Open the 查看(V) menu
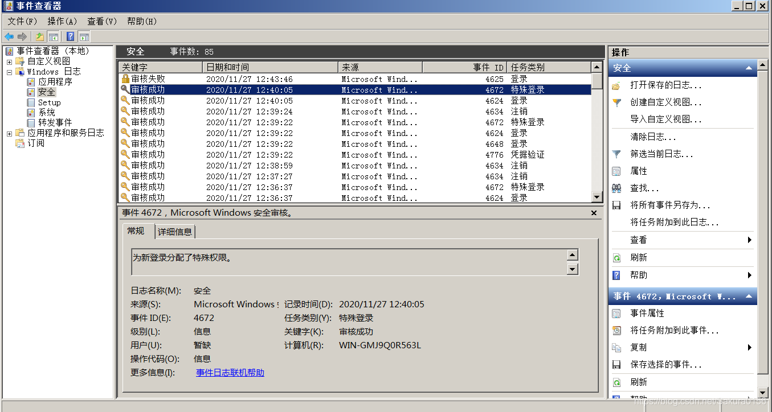The height and width of the screenshot is (412, 772). (x=102, y=21)
